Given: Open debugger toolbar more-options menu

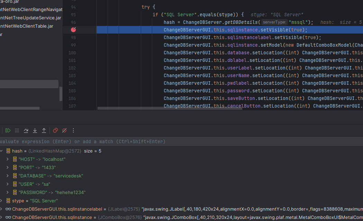Looking at the screenshot, I should tap(73, 130).
